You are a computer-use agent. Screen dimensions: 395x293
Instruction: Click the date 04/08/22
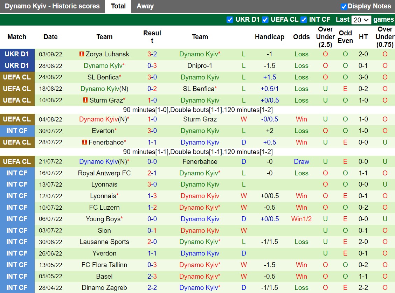click(x=50, y=119)
